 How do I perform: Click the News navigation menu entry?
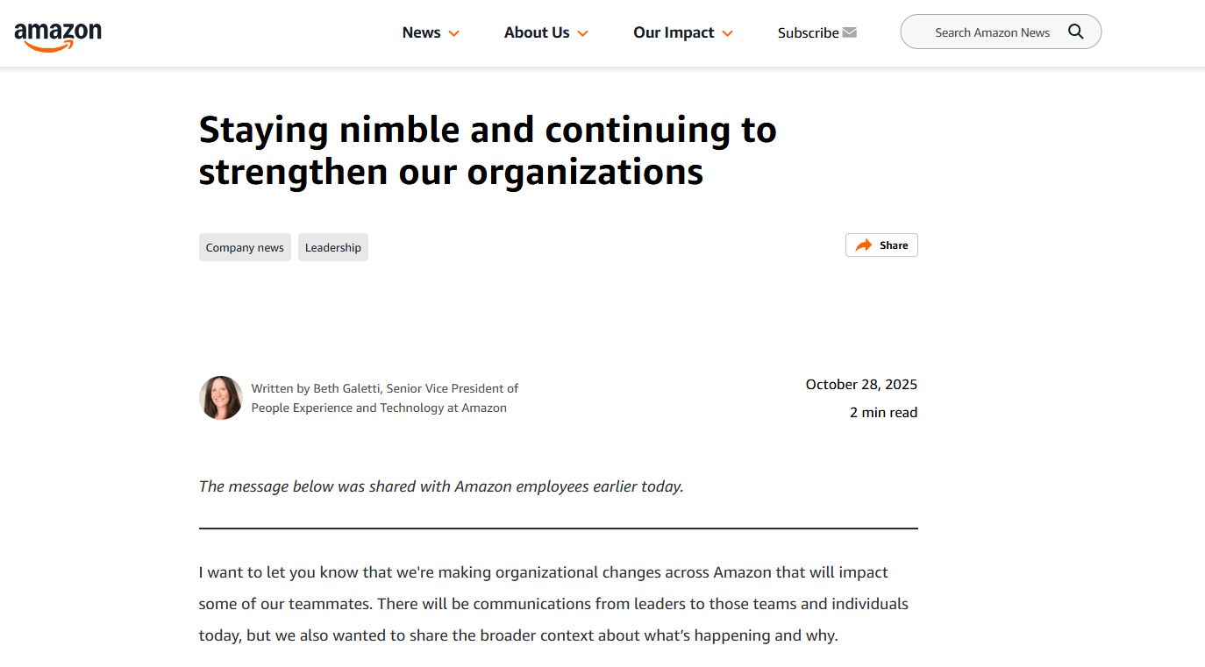coord(422,32)
